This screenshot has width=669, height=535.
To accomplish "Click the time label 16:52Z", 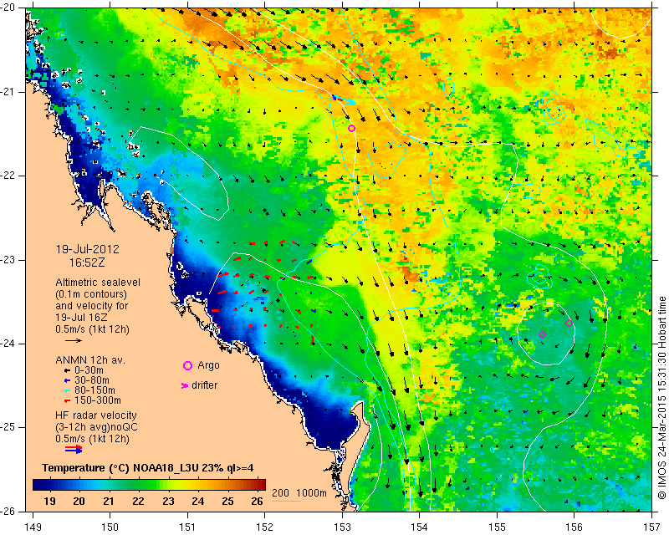I will pos(87,262).
